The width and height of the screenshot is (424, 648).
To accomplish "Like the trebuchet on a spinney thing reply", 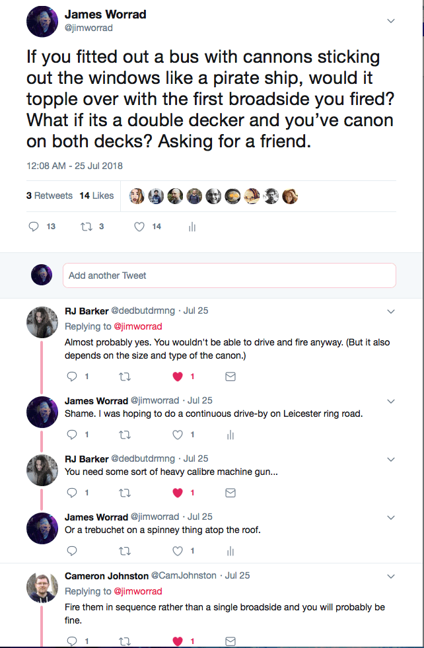I will pos(177,551).
